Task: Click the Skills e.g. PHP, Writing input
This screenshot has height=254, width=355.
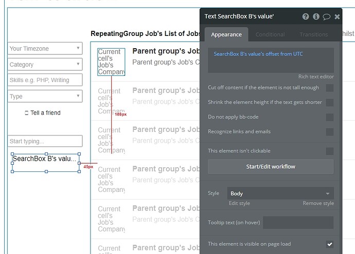Action: [x=45, y=80]
